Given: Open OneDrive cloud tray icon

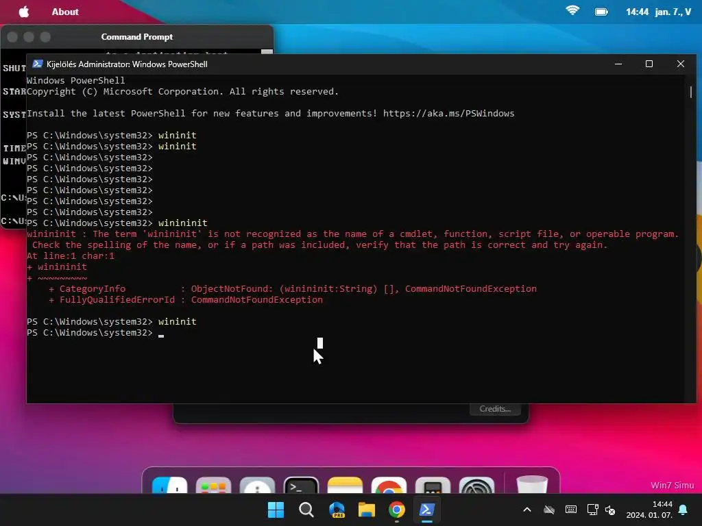Looking at the screenshot, I should tap(549, 510).
